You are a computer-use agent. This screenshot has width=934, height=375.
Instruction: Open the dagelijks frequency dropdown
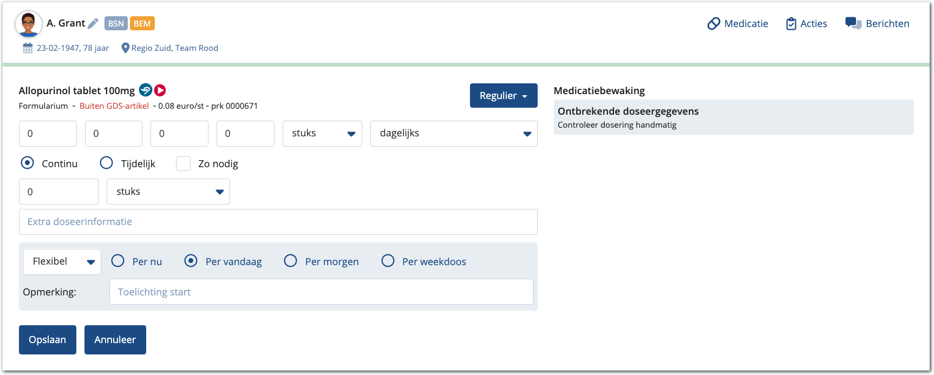(x=454, y=134)
